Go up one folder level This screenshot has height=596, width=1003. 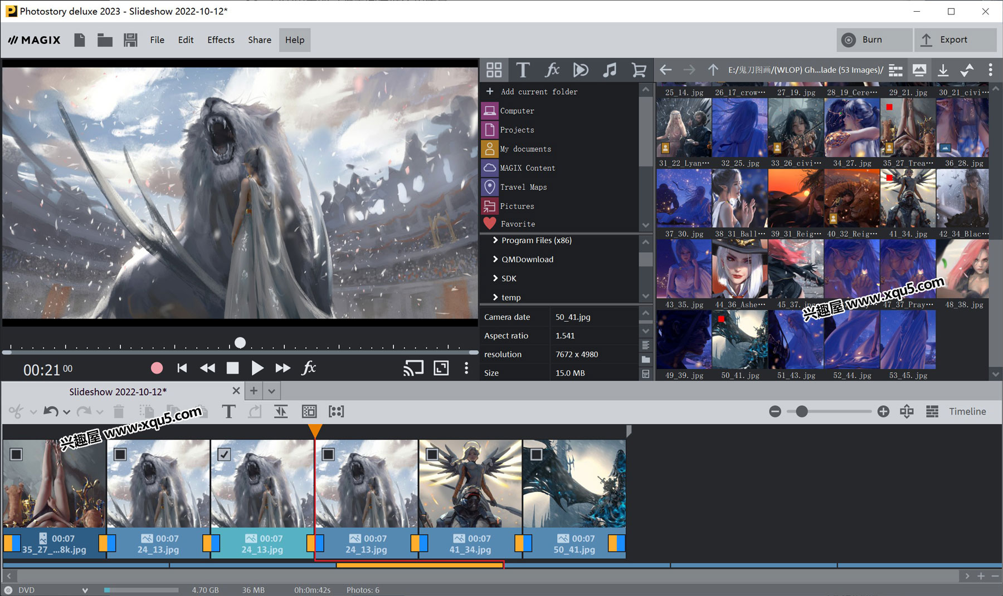[713, 70]
